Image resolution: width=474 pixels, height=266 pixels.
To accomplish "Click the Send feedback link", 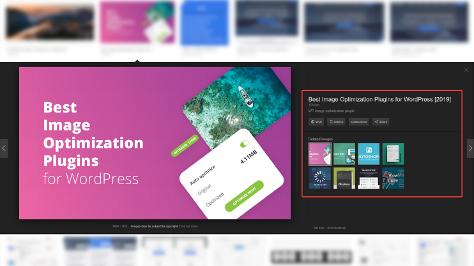I will (x=336, y=228).
